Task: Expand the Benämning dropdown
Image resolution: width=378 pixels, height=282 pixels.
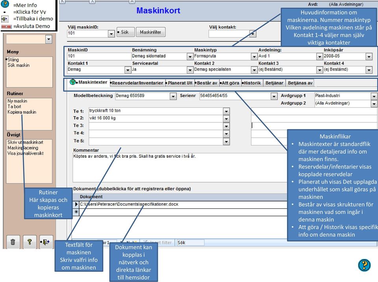Action: pos(190,57)
